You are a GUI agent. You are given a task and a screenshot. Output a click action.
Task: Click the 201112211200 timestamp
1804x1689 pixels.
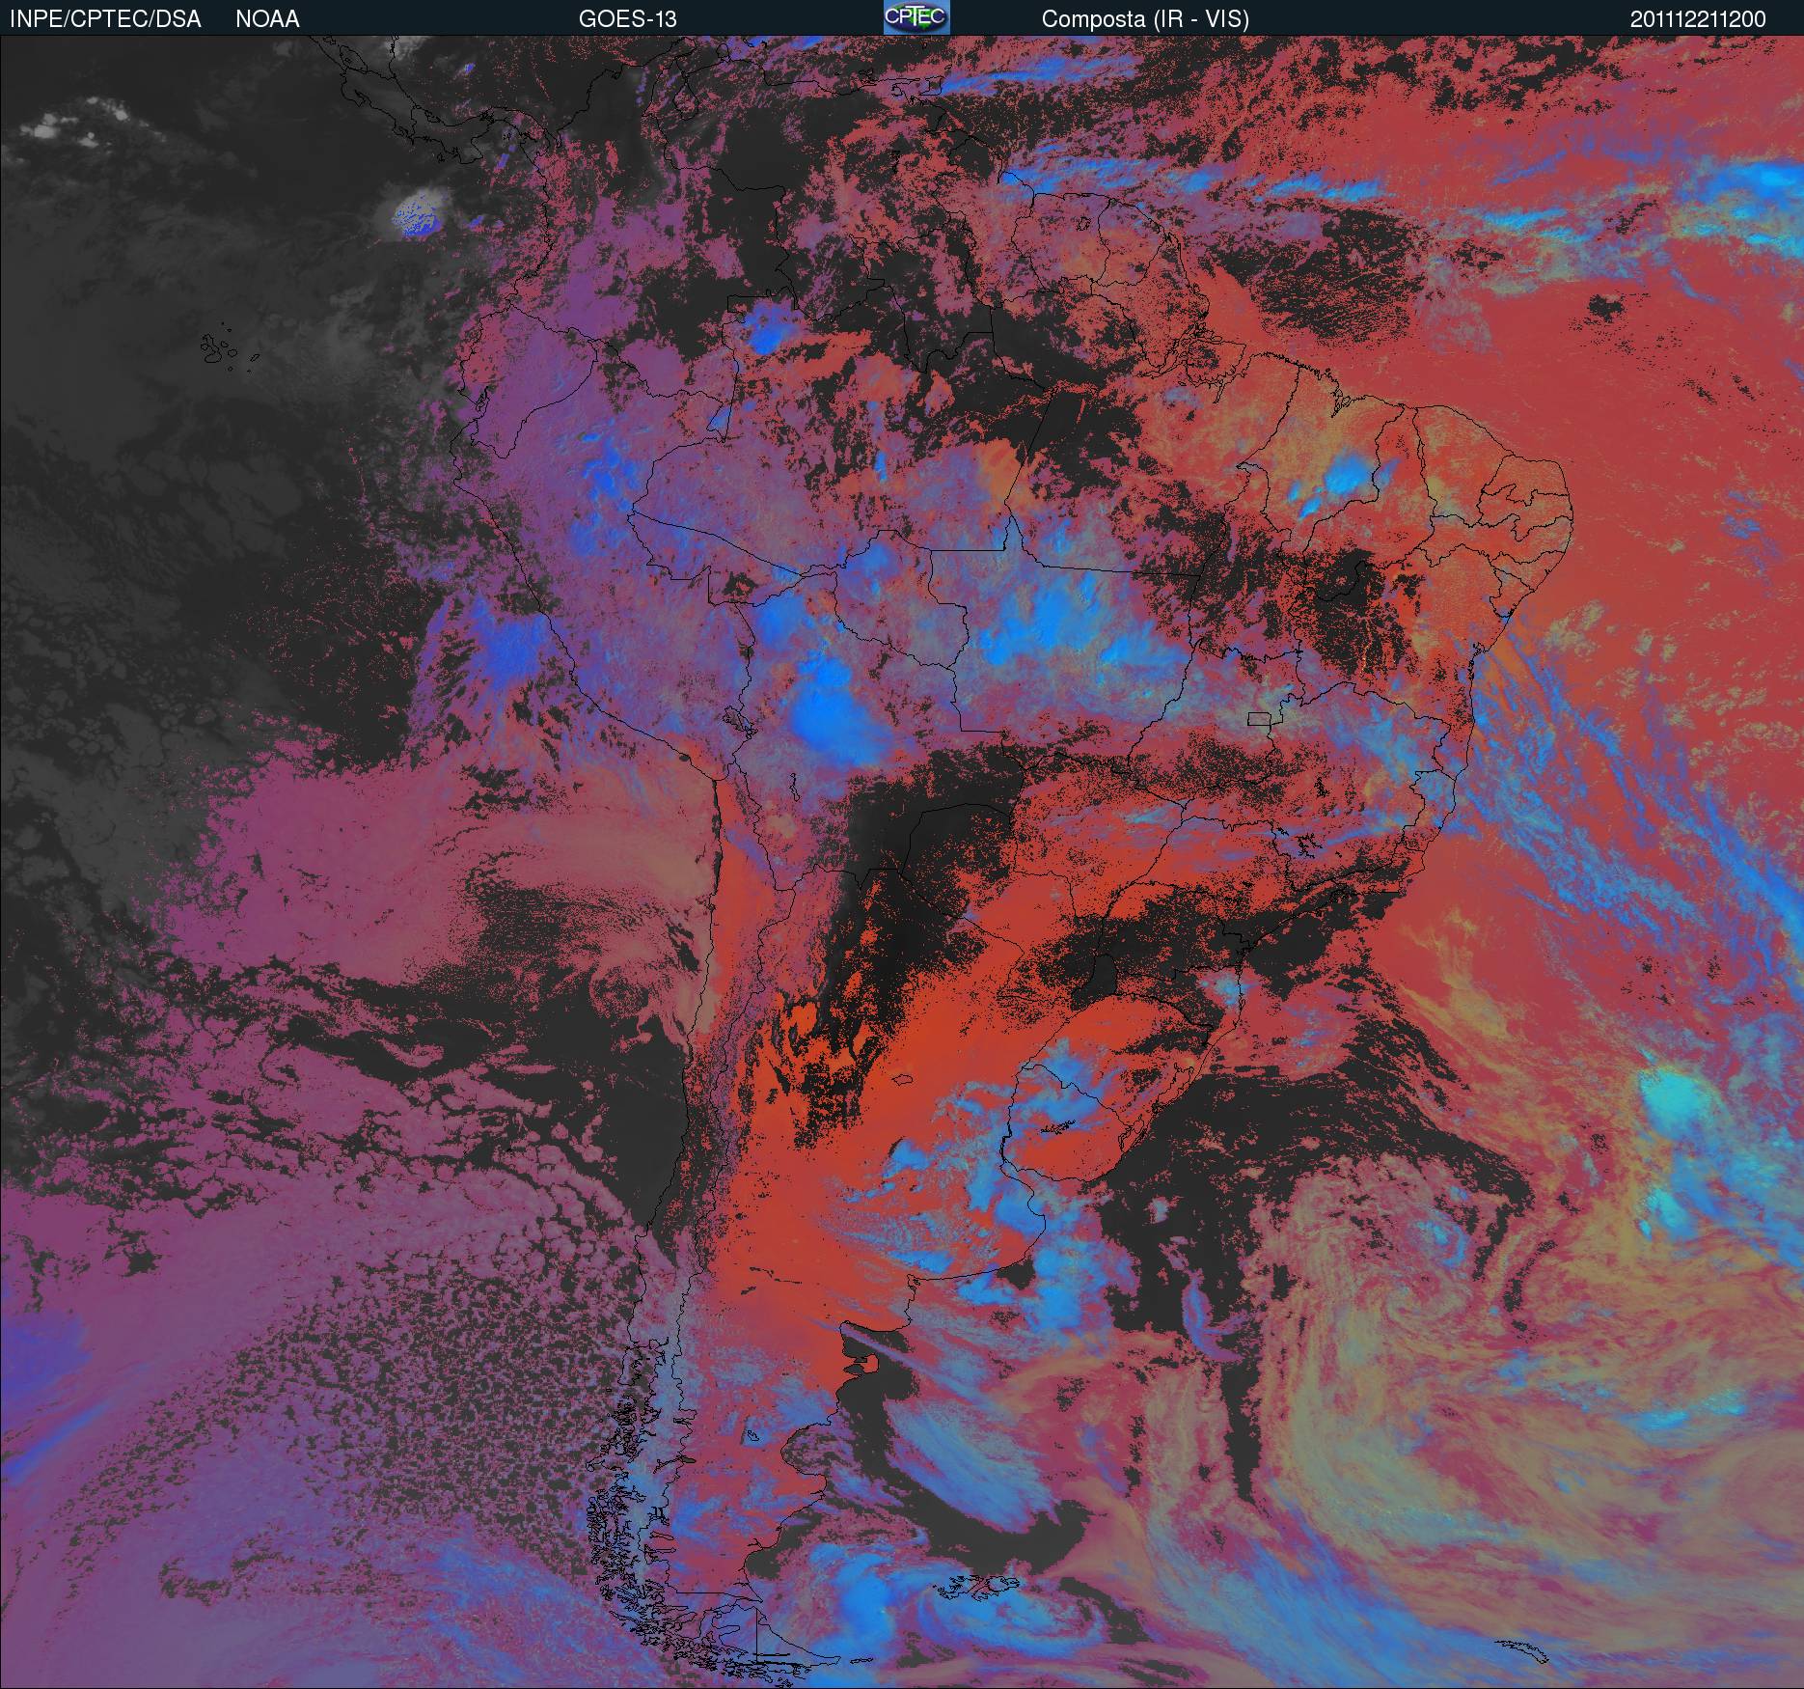(1698, 19)
